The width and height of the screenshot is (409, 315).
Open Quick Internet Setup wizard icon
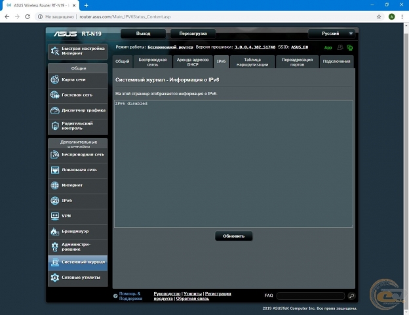point(55,51)
